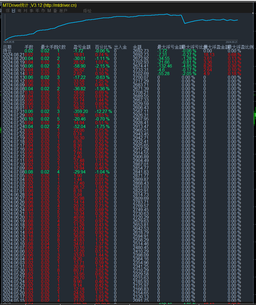
Task: Select the 2024.05.20 date row
Action: (x=14, y=293)
